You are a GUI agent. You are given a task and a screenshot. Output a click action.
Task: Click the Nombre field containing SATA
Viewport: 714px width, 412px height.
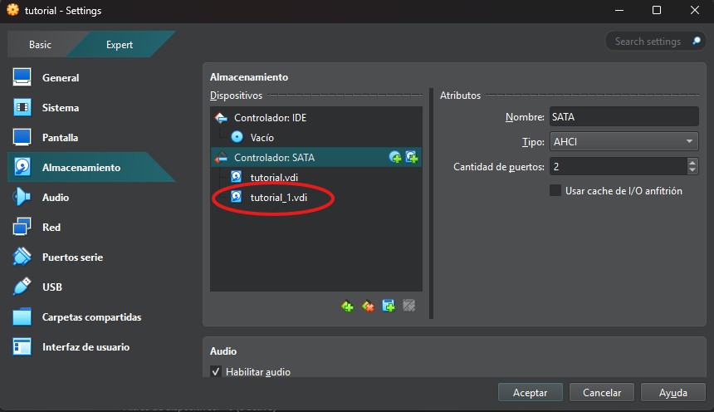point(624,116)
